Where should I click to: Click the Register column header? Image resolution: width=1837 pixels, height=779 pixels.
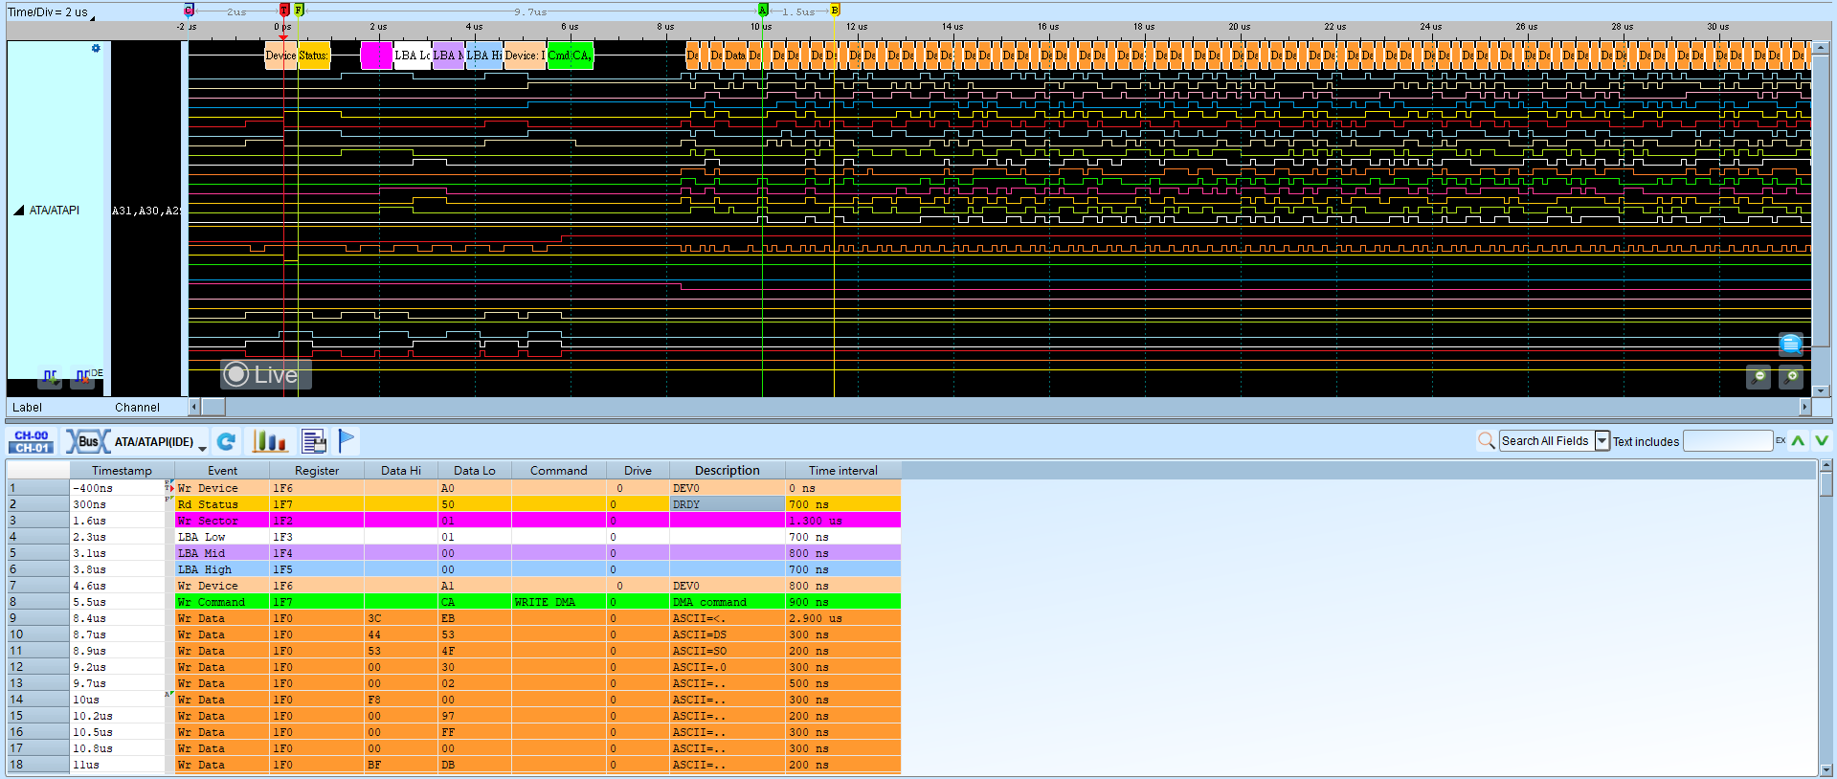tap(317, 470)
